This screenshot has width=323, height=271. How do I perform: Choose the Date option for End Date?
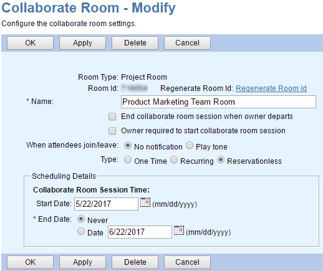click(81, 231)
